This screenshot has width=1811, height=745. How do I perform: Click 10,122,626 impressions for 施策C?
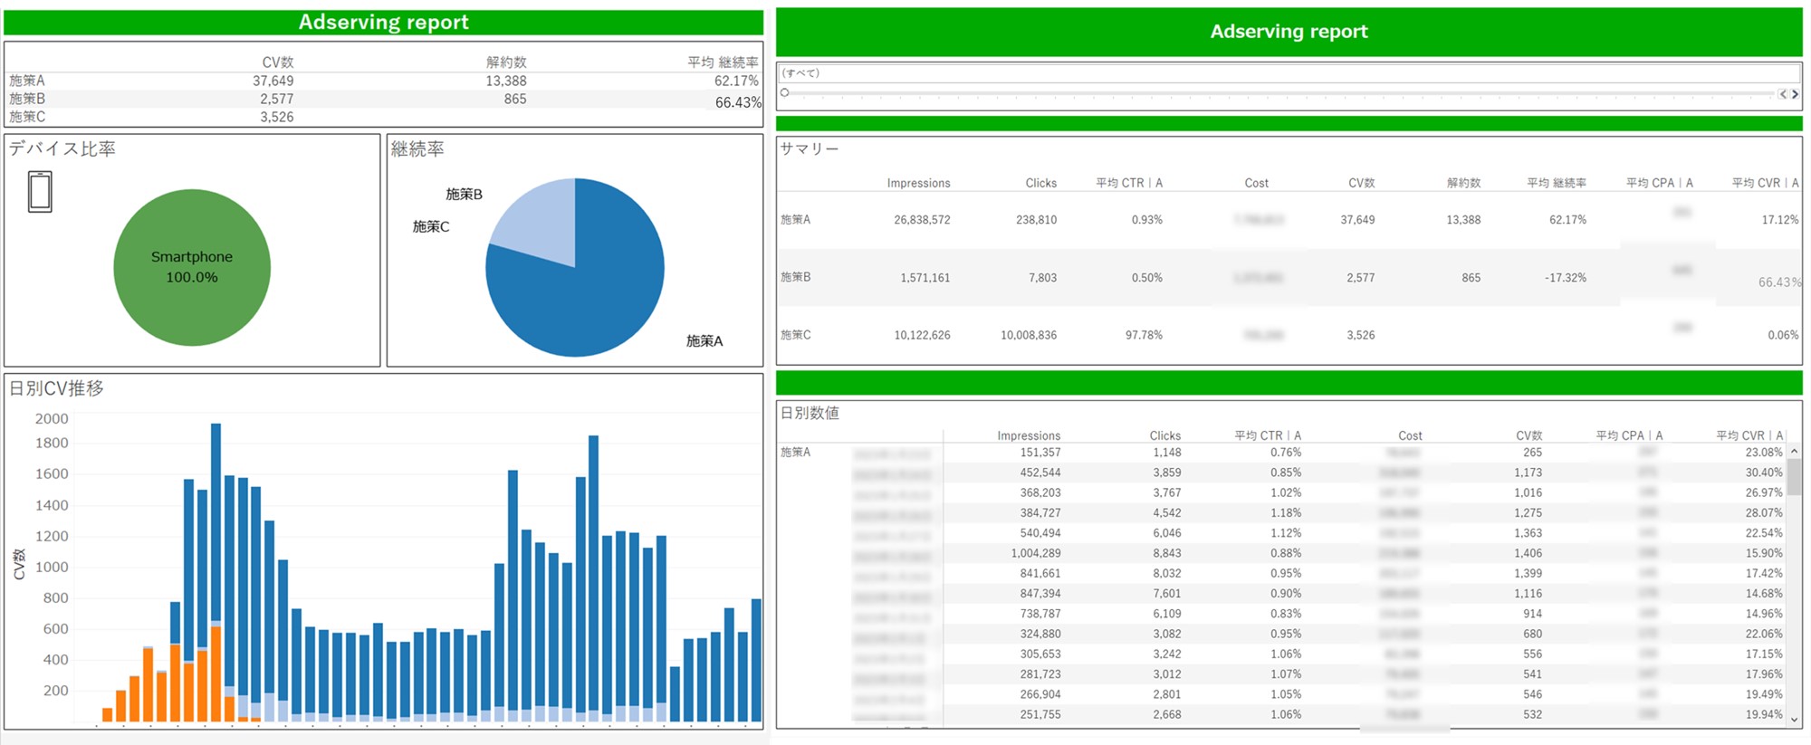(922, 335)
